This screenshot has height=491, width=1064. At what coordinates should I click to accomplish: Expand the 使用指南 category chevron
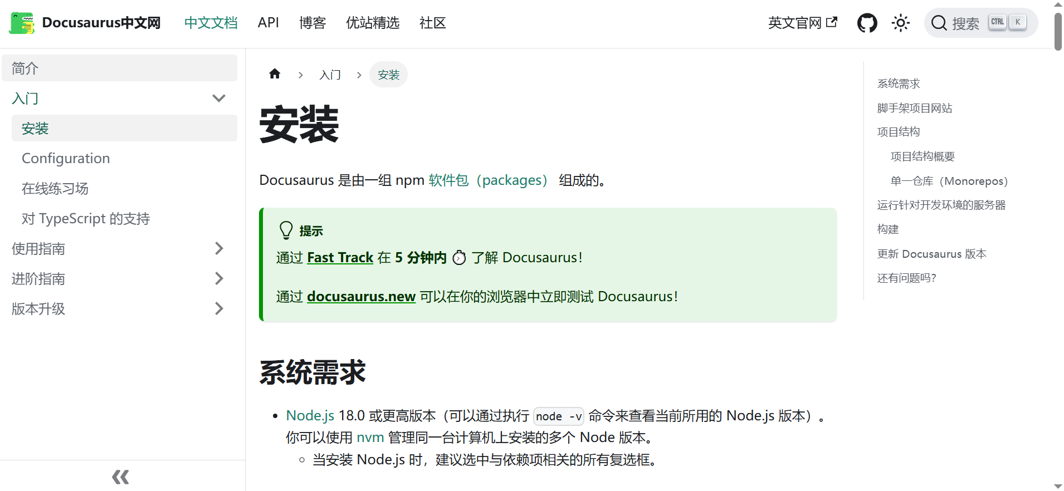click(x=219, y=248)
